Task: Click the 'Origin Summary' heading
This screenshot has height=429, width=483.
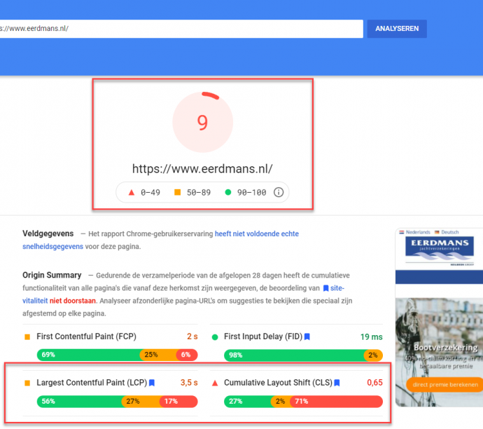Action: point(52,275)
